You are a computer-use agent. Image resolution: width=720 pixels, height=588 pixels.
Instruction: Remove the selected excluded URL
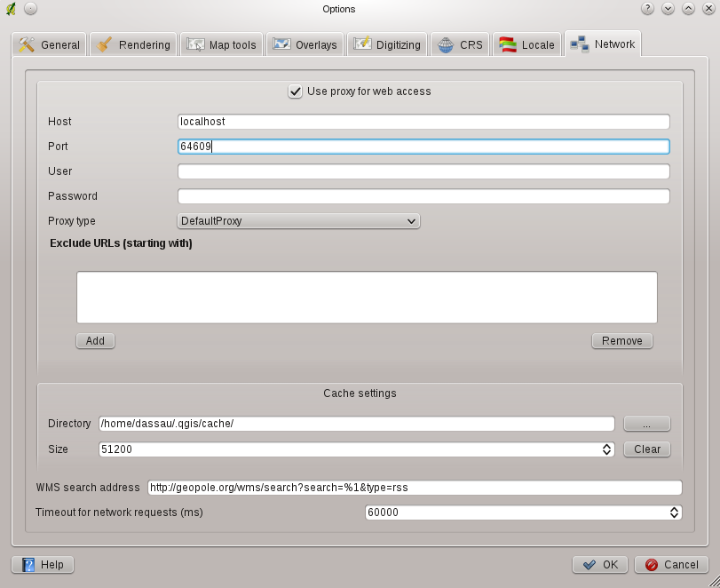[x=622, y=341]
